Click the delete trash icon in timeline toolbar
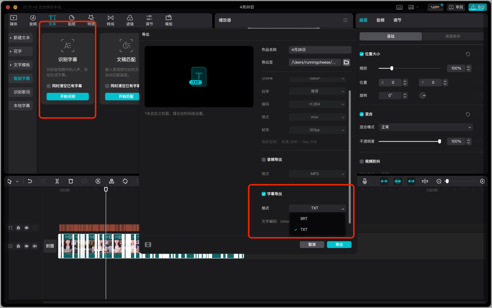This screenshot has width=492, height=308. (x=71, y=181)
